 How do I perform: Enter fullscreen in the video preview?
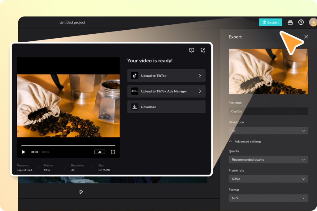click(113, 152)
